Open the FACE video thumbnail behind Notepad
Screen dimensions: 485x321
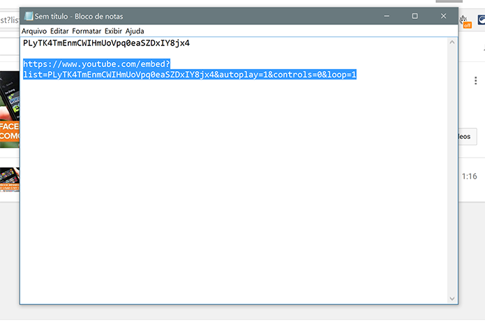[10, 110]
